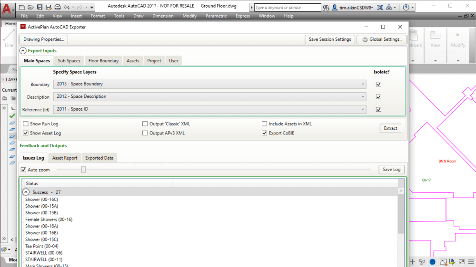Click the Save icon in quick access toolbar
Screen dimensions: 476x267
click(40, 7)
